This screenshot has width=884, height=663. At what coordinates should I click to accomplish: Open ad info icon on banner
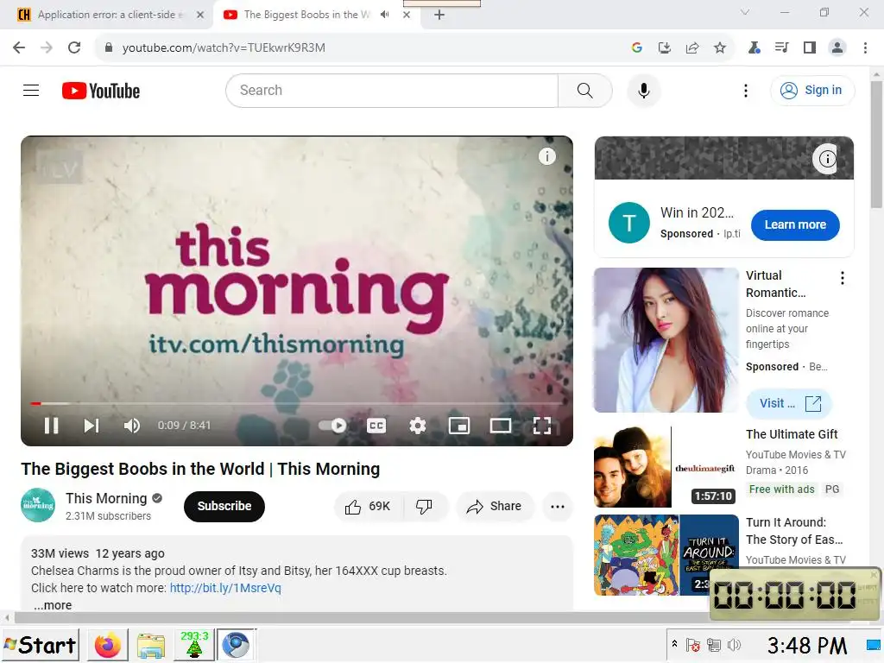click(x=827, y=159)
